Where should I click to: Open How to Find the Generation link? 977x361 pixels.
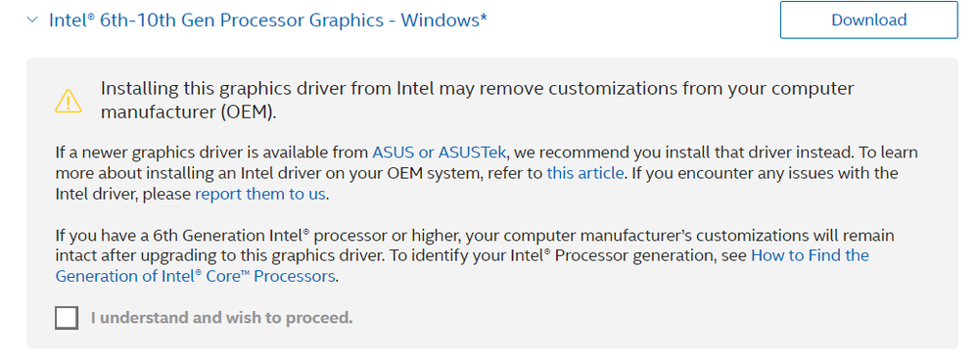click(x=810, y=255)
